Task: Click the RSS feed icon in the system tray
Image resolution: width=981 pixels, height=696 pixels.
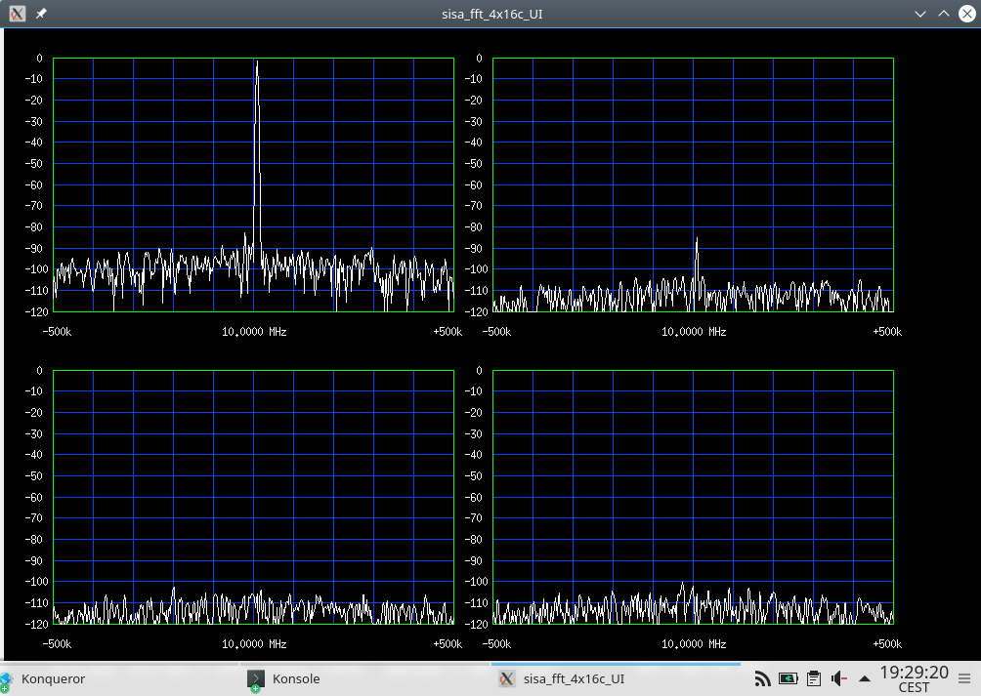Action: 762,677
